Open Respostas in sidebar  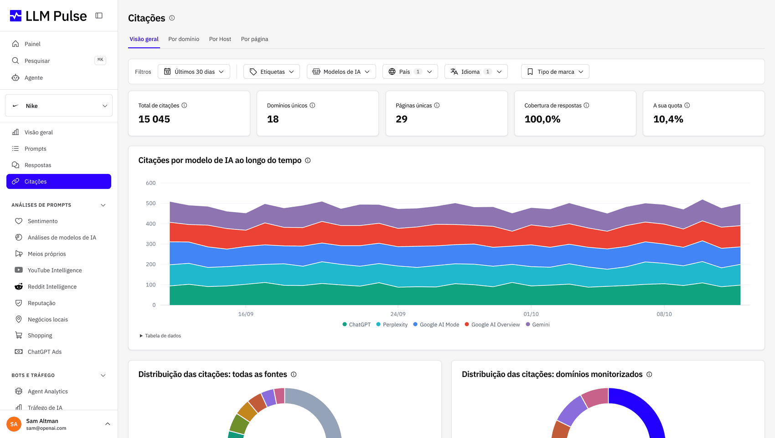coord(59,165)
